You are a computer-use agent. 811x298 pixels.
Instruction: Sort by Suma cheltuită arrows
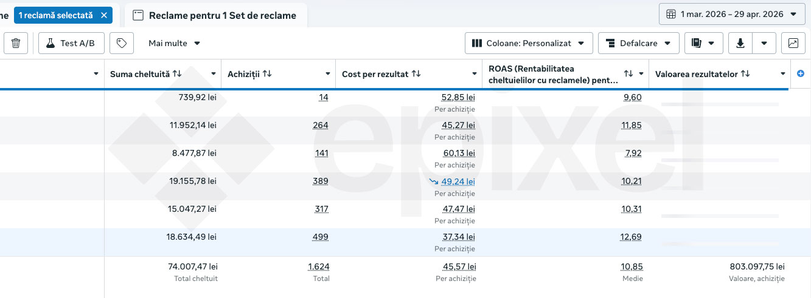[177, 73]
